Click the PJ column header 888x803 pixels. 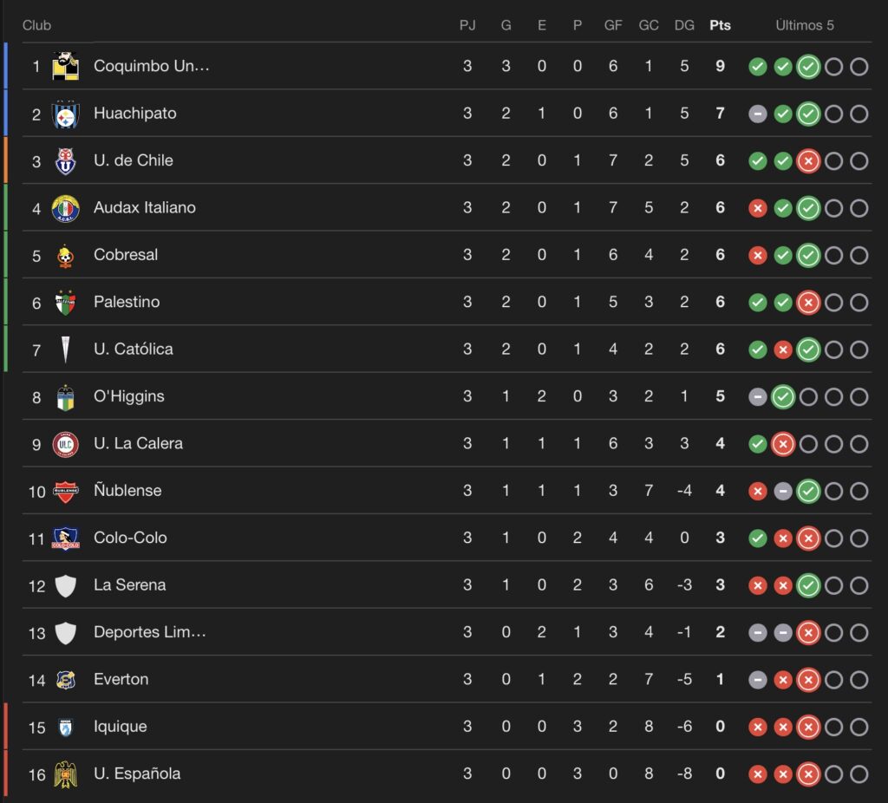[467, 25]
